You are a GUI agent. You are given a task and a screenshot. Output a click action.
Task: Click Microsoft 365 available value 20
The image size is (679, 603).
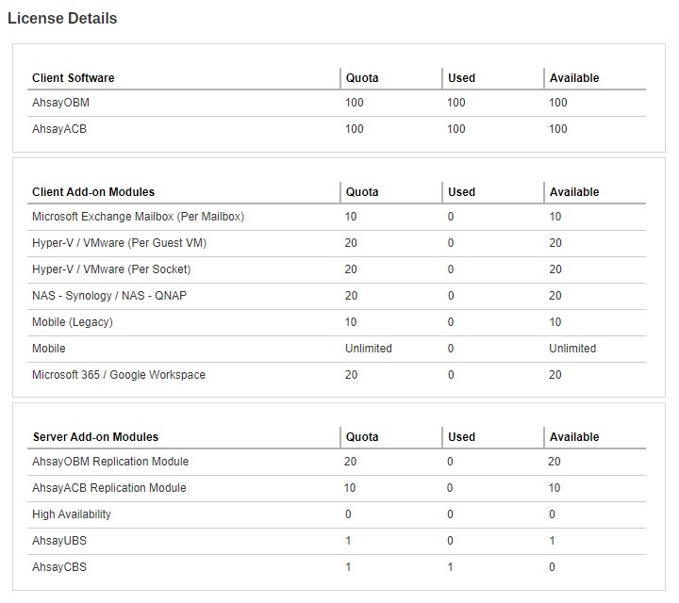click(x=555, y=375)
